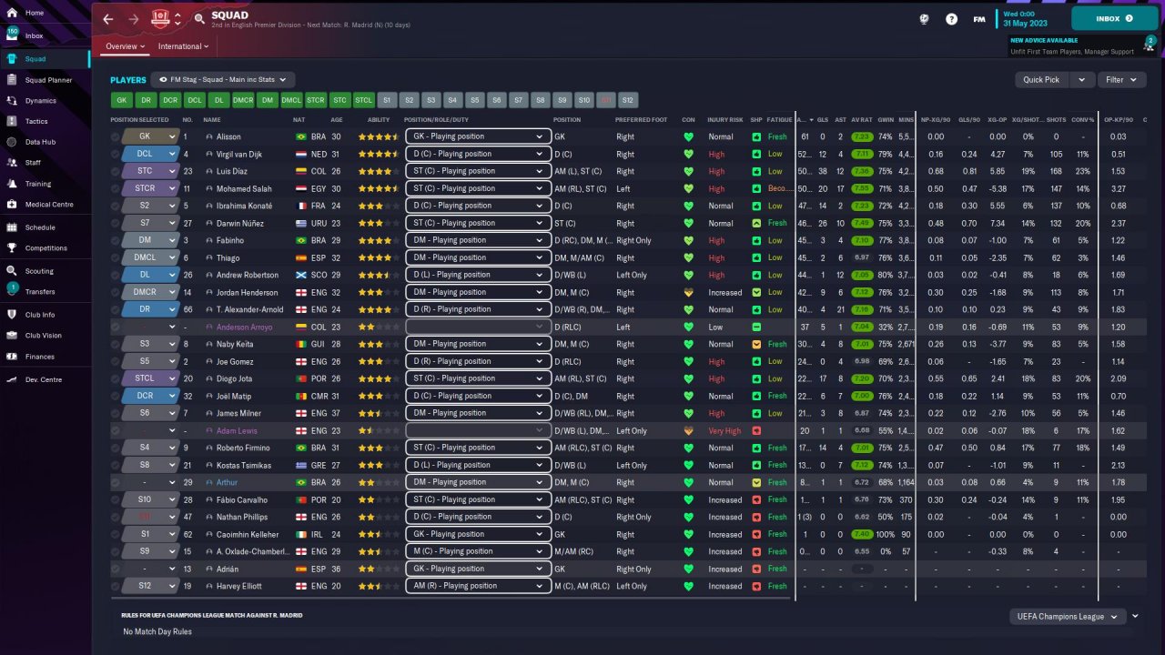Toggle selection circle for Virgil van Dijk
The height and width of the screenshot is (655, 1165).
point(115,154)
